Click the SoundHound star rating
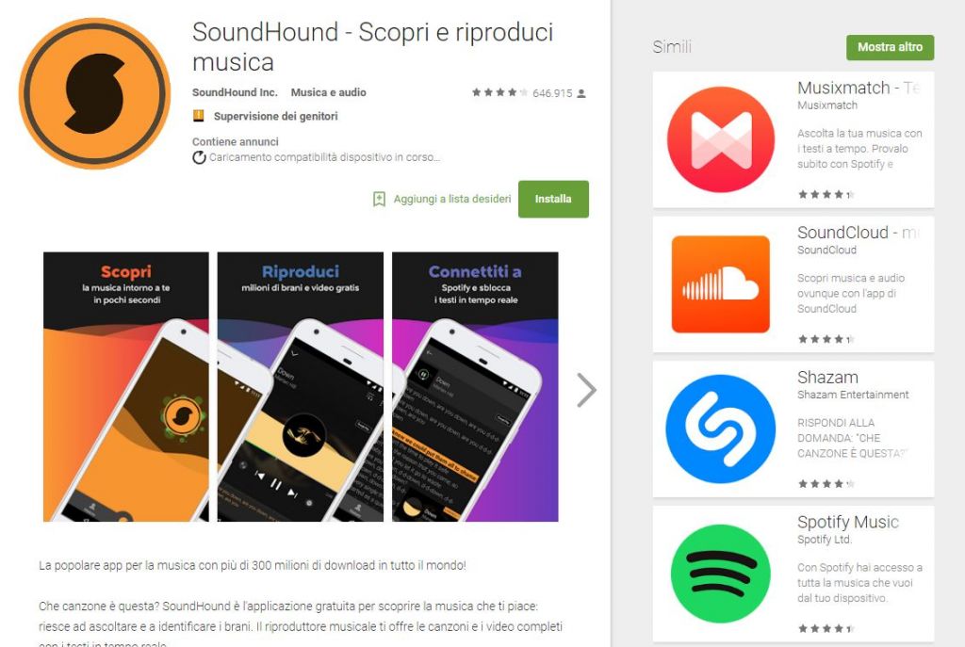This screenshot has width=965, height=647. (499, 93)
